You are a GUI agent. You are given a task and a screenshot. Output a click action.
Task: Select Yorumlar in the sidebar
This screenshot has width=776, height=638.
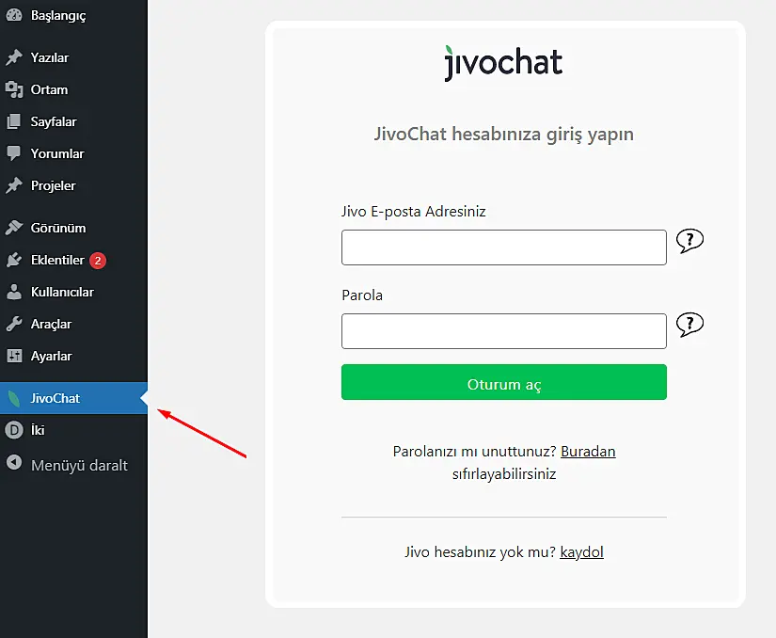pyautogui.click(x=73, y=153)
